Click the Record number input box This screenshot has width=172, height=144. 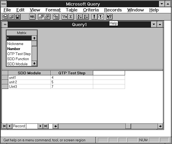[32, 126]
